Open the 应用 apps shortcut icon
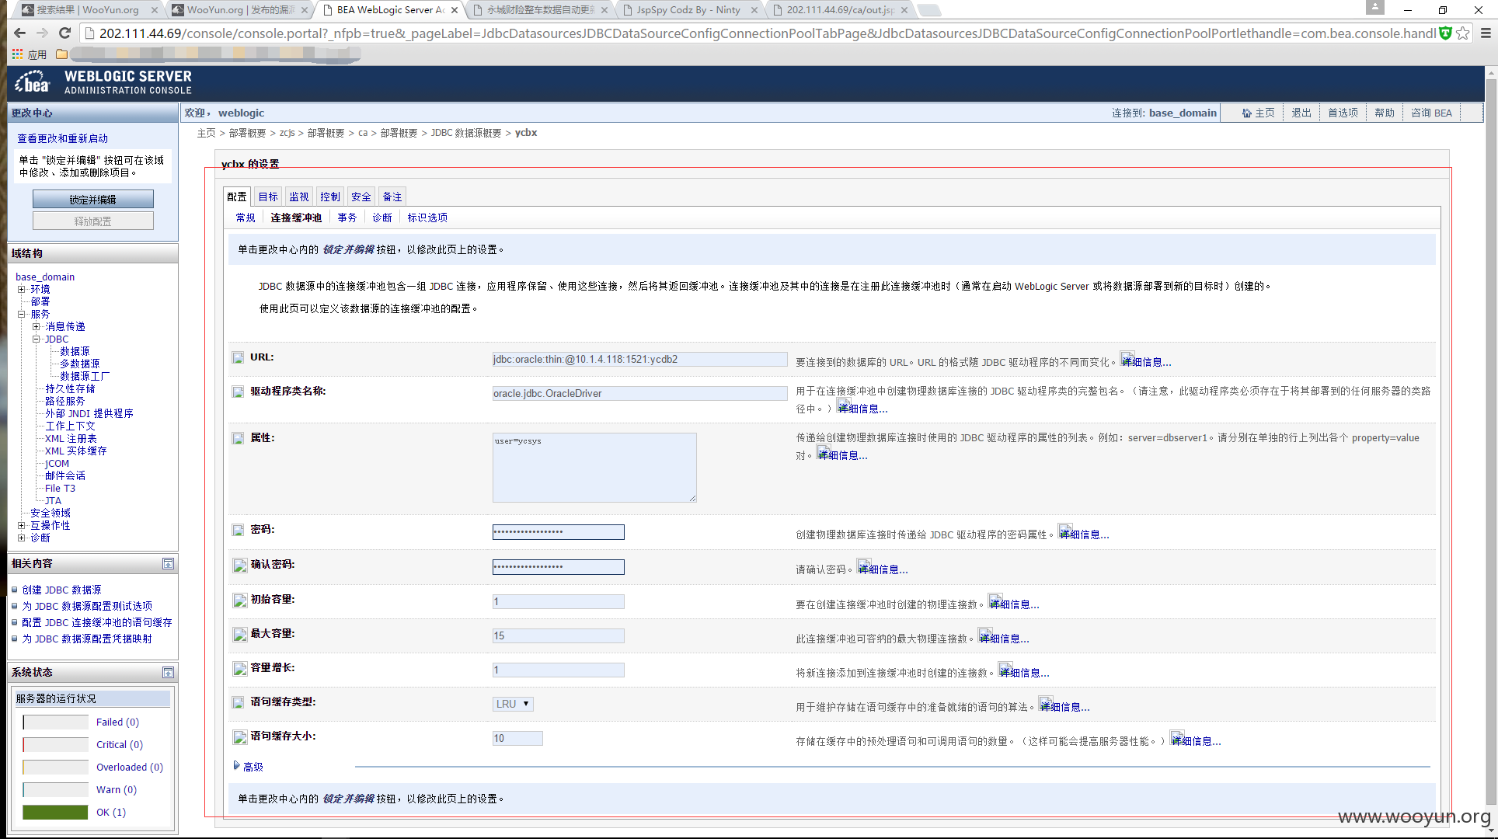The width and height of the screenshot is (1498, 839). pyautogui.click(x=17, y=54)
